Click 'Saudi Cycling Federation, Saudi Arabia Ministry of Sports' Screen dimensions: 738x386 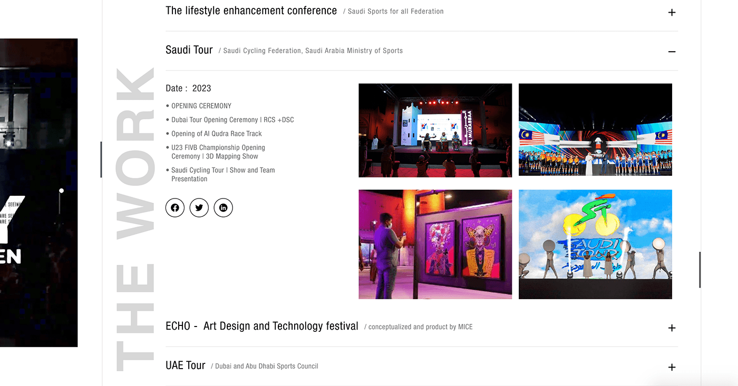tap(313, 51)
